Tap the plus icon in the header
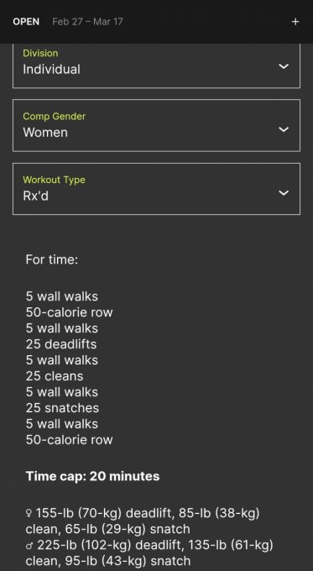This screenshot has width=313, height=571. [295, 22]
